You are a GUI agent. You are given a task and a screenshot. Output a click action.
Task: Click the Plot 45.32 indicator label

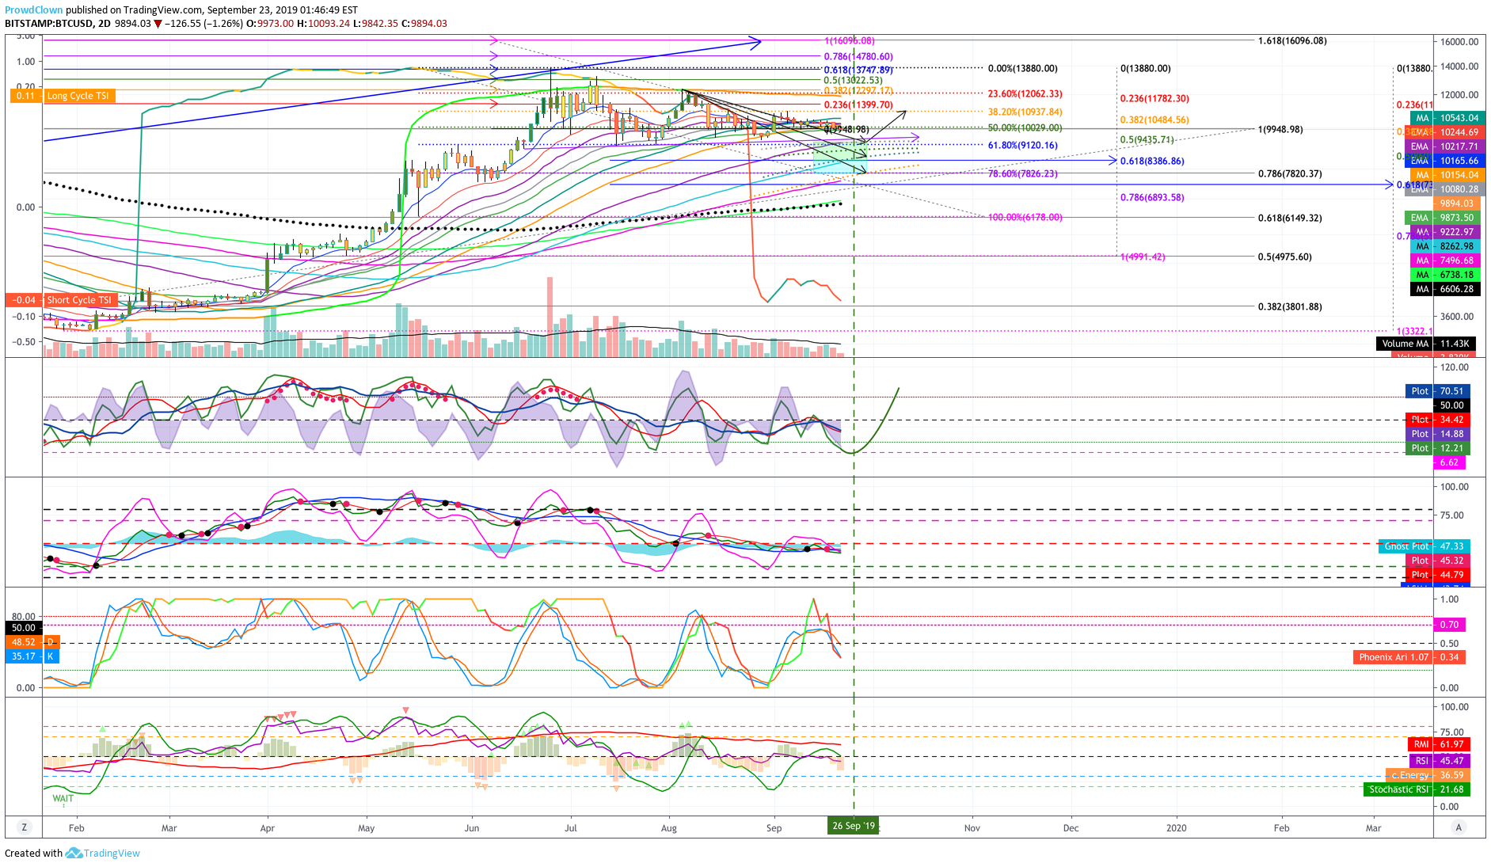1438,561
